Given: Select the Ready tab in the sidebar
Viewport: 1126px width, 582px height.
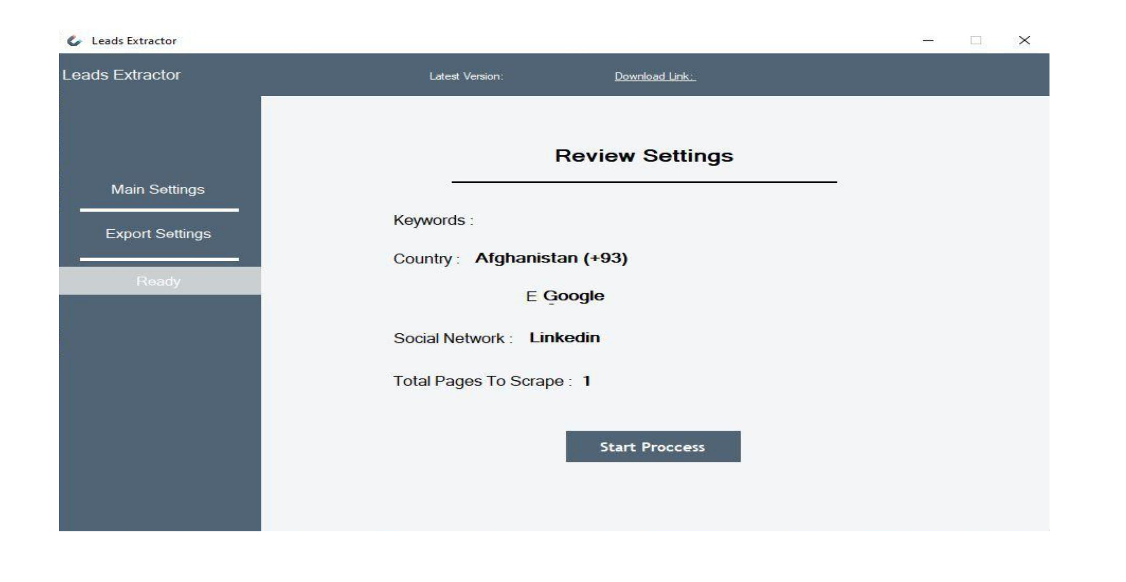Looking at the screenshot, I should point(159,281).
